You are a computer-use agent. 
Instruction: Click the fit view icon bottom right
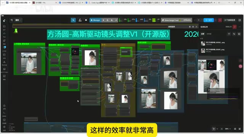(222, 129)
